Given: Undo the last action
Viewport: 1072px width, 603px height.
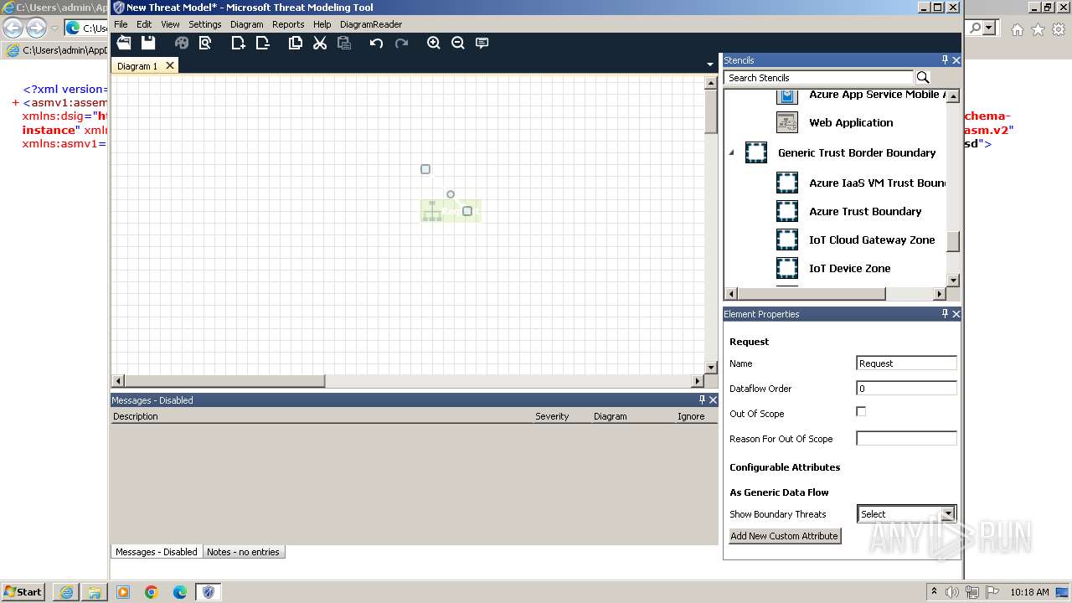Looking at the screenshot, I should [377, 43].
